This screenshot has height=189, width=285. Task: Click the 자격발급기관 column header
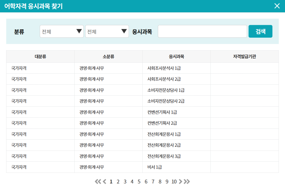click(x=245, y=56)
